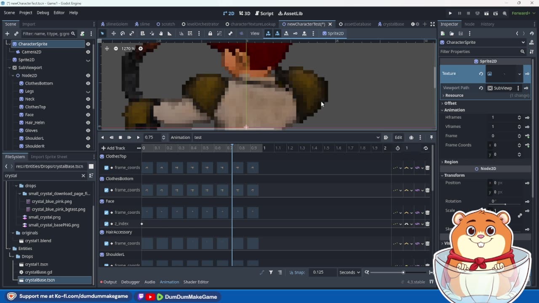
Task: Key the Frame property with key icon
Action: [527, 136]
